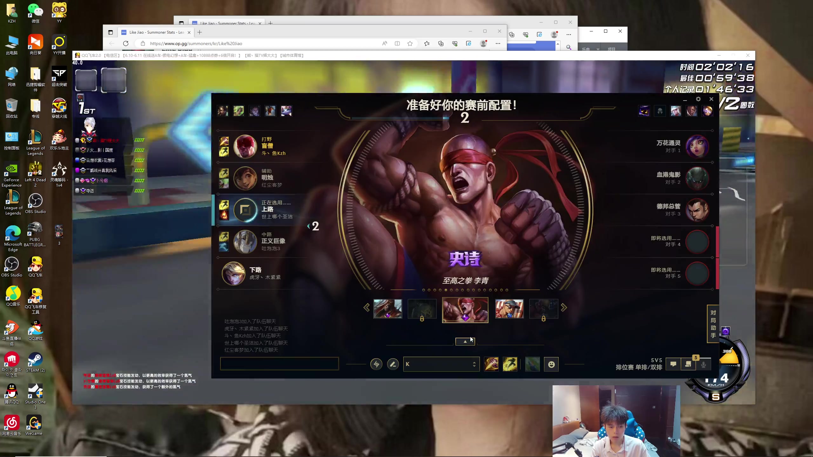This screenshot has width=813, height=457.
Task: Open the chat bubble icon in lobby footer
Action: coord(673,364)
